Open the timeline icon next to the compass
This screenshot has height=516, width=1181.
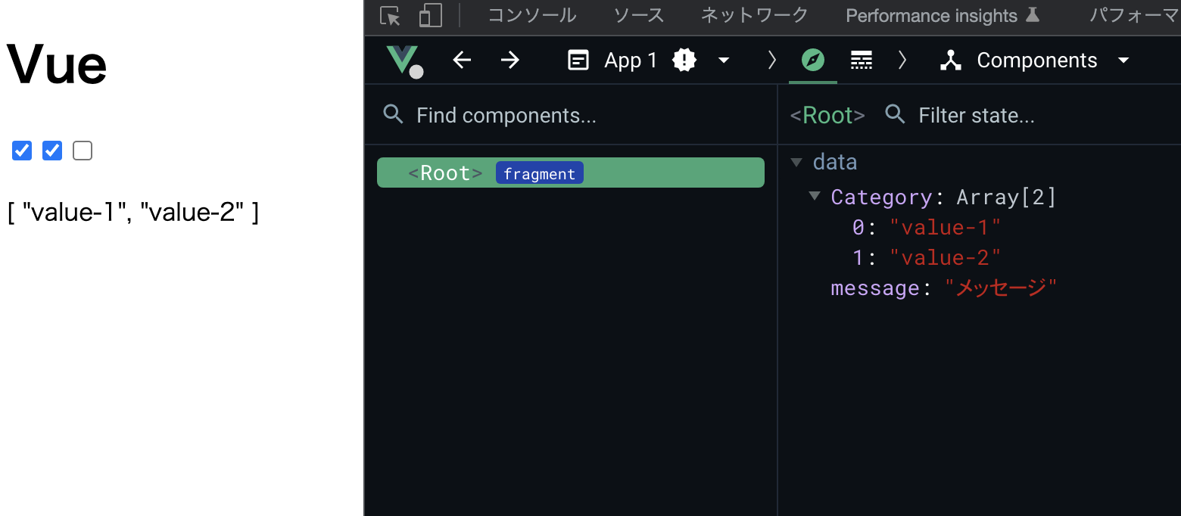pyautogui.click(x=862, y=61)
